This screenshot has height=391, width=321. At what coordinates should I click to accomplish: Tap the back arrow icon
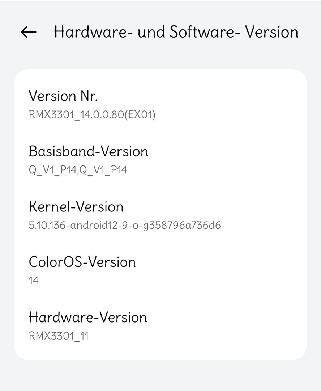[x=29, y=32]
